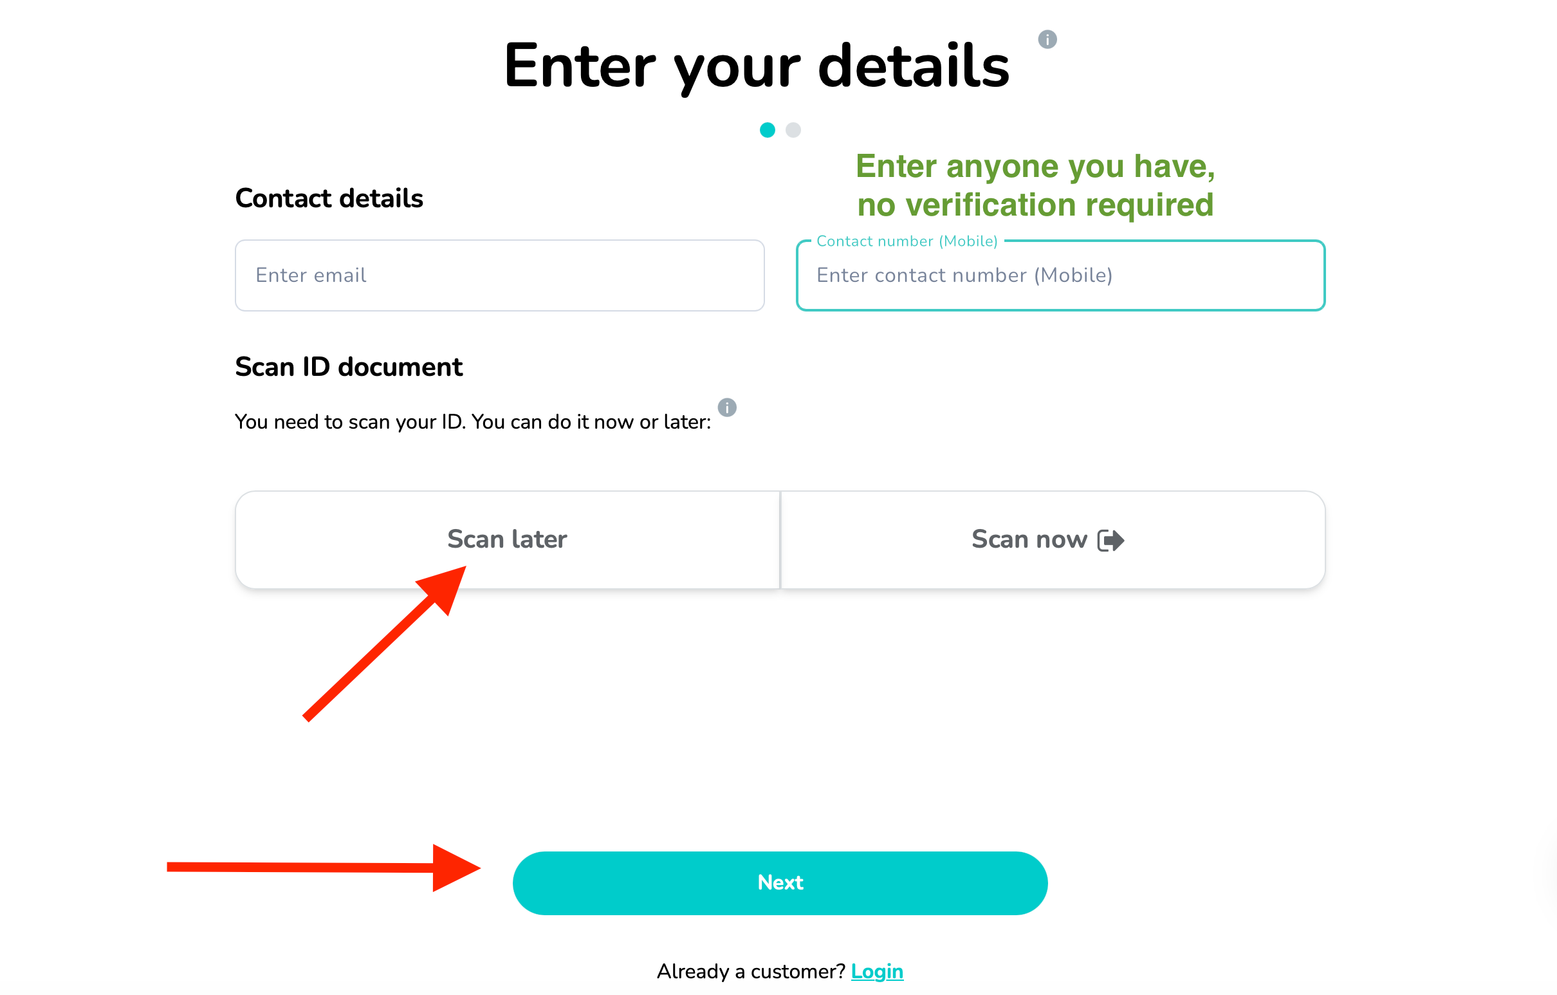Image resolution: width=1557 pixels, height=995 pixels.
Task: Open the Login link
Action: coord(877,971)
